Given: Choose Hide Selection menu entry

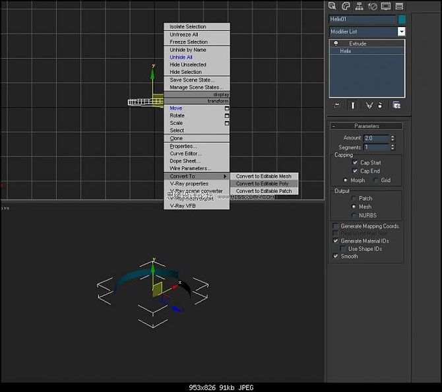Looking at the screenshot, I should [x=197, y=72].
